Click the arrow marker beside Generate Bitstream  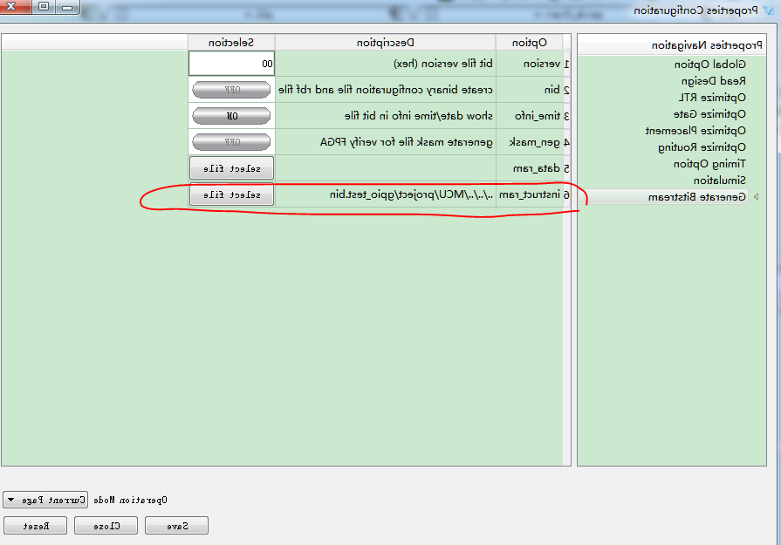click(757, 196)
